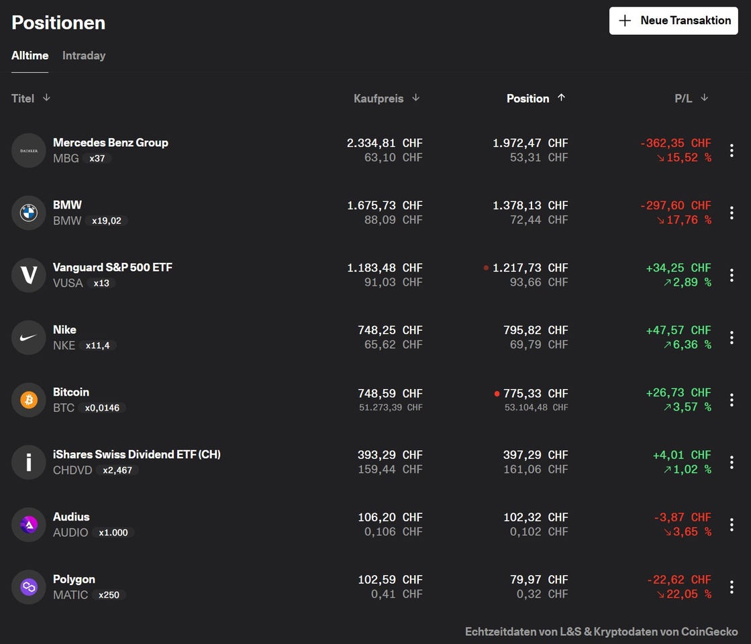The width and height of the screenshot is (751, 644).
Task: Click the Mercedes Benz Group Daimler logo icon
Action: (x=29, y=150)
